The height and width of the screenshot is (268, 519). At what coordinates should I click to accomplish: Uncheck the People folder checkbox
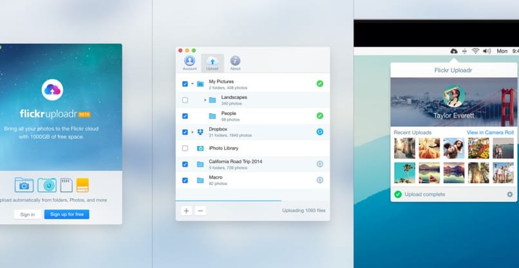point(185,116)
